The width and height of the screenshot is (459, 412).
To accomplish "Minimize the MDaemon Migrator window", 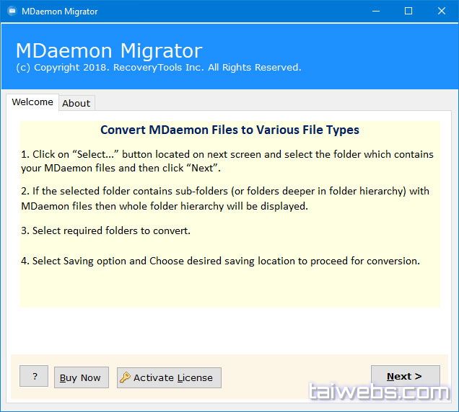I will click(x=375, y=11).
